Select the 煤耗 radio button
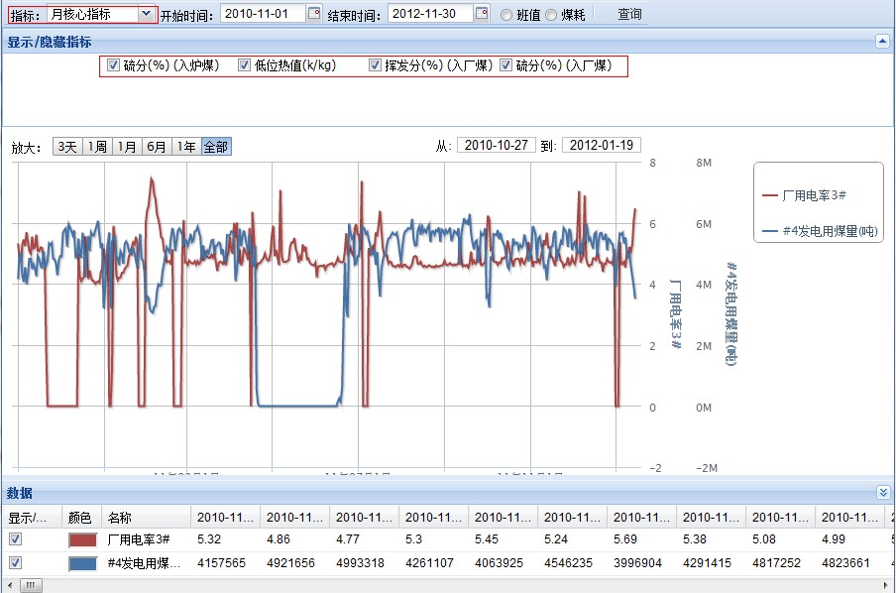This screenshot has height=593, width=896. pyautogui.click(x=551, y=15)
